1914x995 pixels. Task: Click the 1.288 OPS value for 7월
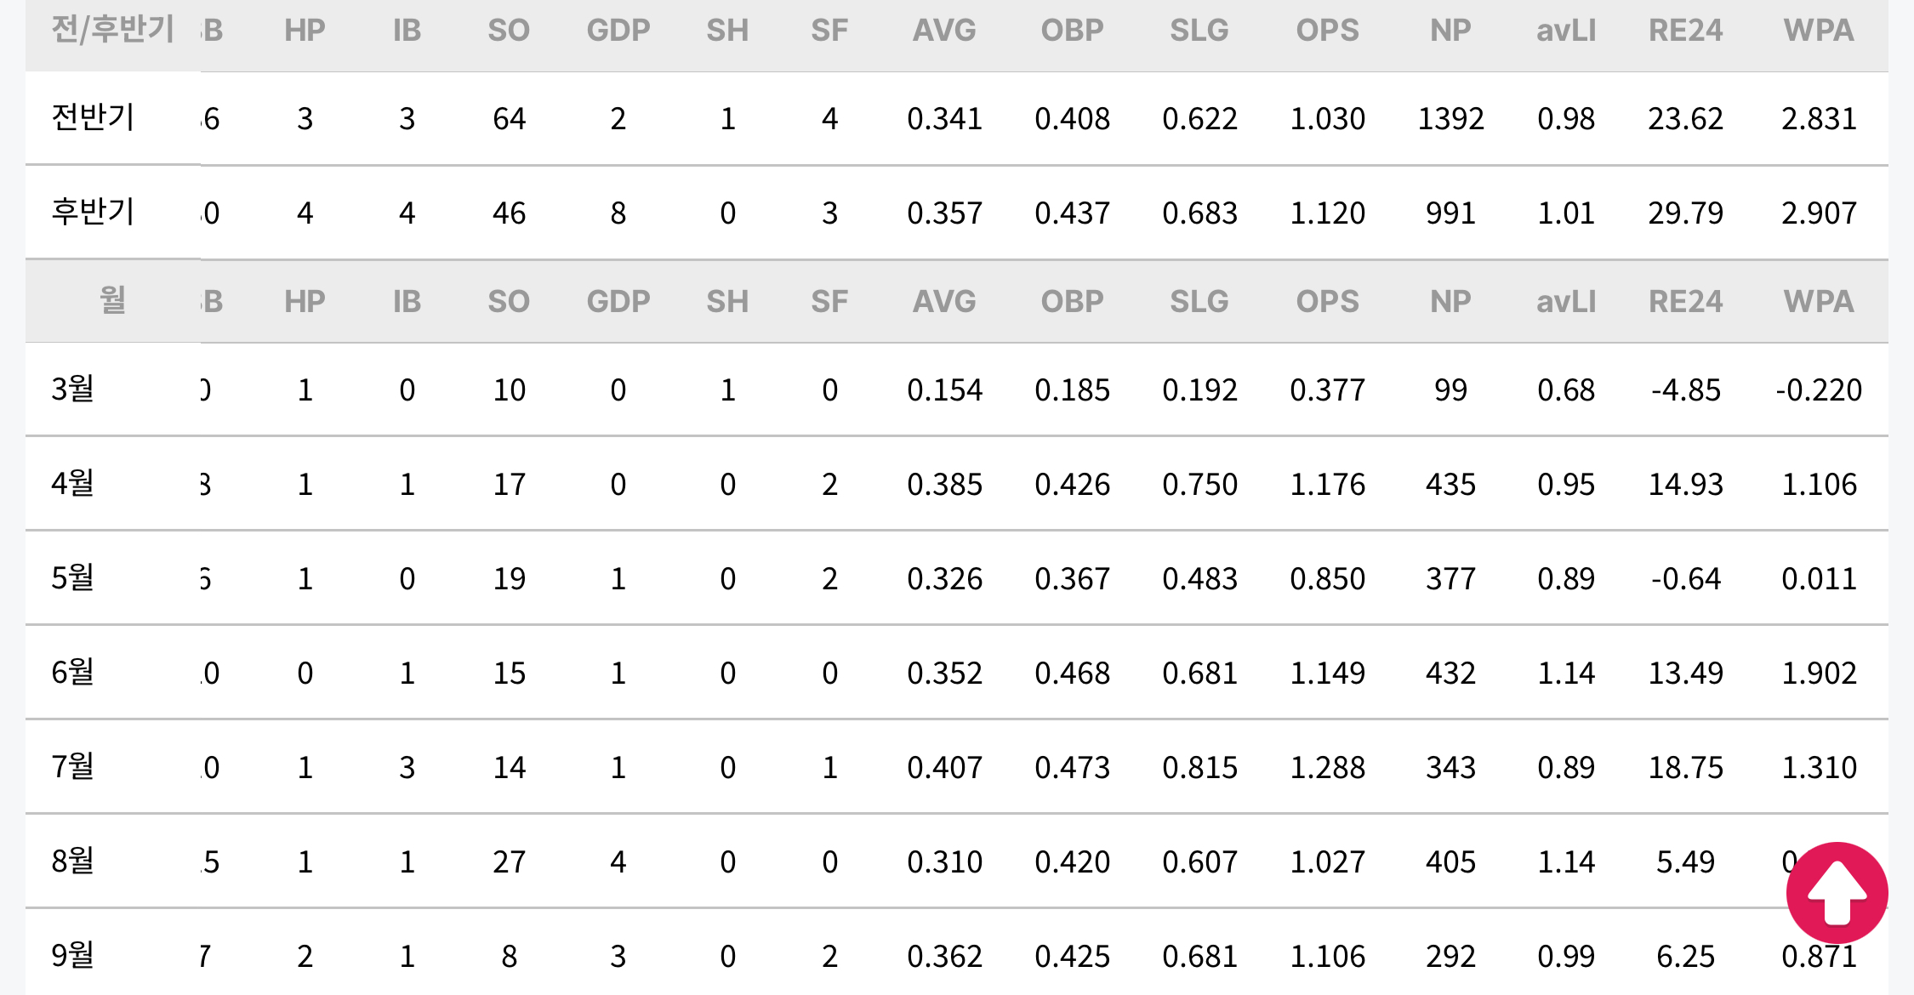pyautogui.click(x=1327, y=768)
